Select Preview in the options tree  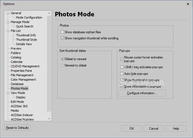tap(16, 48)
